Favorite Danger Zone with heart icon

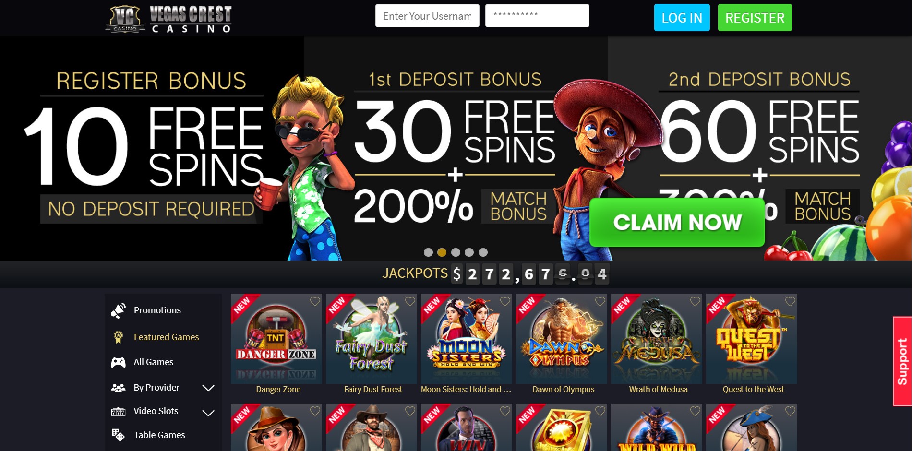(x=315, y=301)
